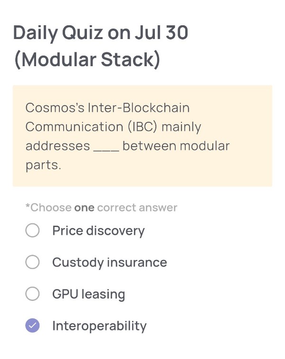285x359 pixels.
Task: Click the 'Daily Quiz on Jul 30' heading
Action: click(101, 33)
